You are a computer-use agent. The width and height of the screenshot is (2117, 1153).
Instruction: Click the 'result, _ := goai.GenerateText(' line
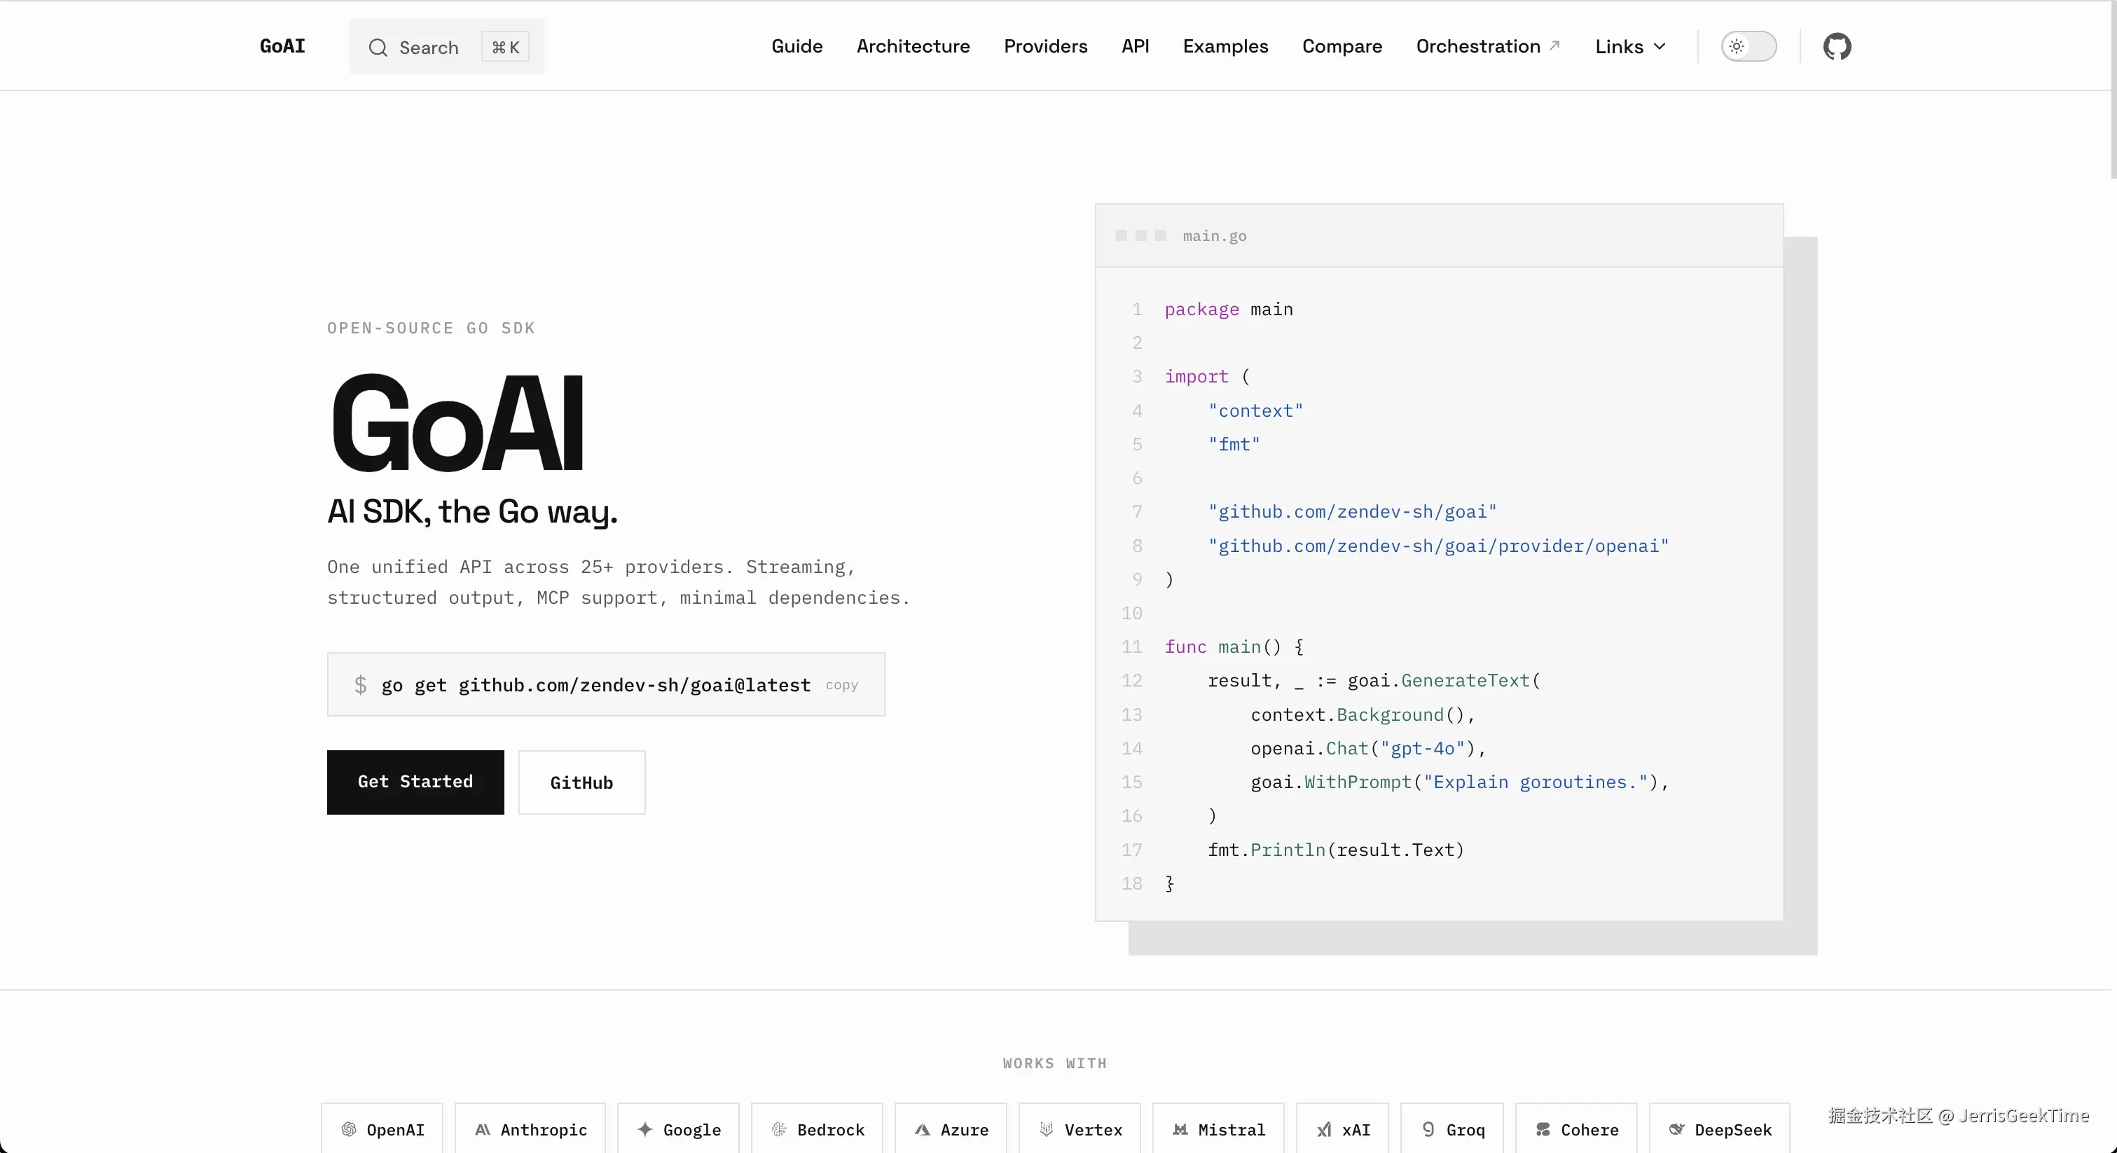[1374, 680]
